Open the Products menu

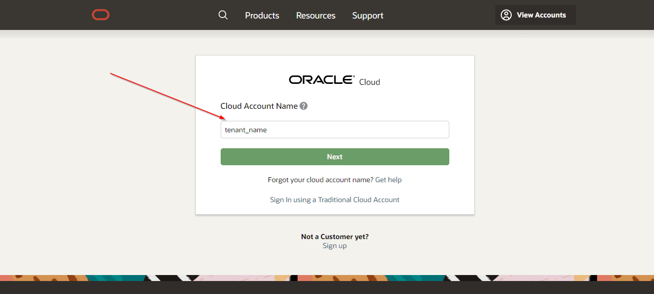[262, 15]
